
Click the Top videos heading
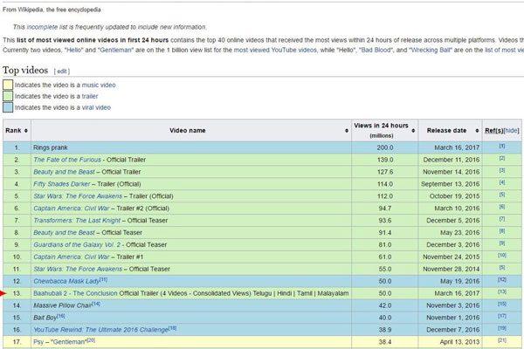tap(25, 70)
